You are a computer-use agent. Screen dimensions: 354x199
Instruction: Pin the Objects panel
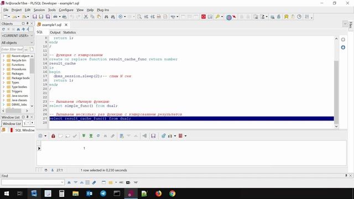27,23
